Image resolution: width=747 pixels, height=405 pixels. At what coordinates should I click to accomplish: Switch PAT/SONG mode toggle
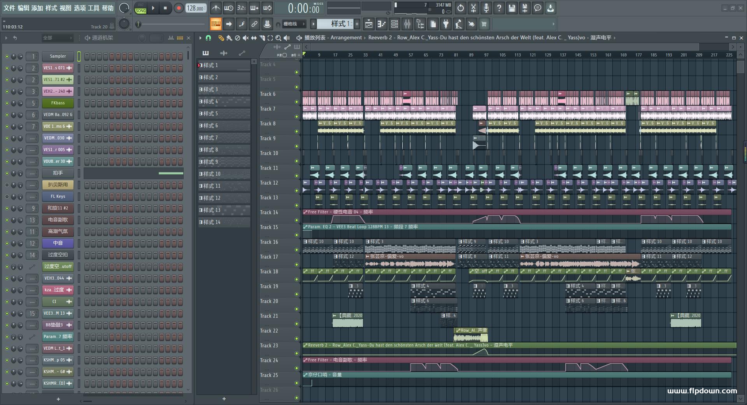click(141, 8)
